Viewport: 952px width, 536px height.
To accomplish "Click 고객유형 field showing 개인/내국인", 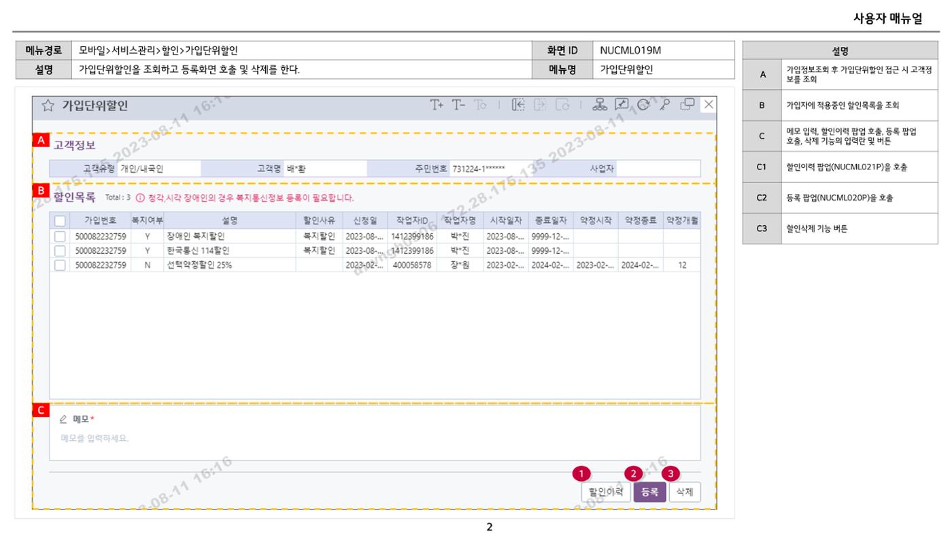I will pos(159,169).
